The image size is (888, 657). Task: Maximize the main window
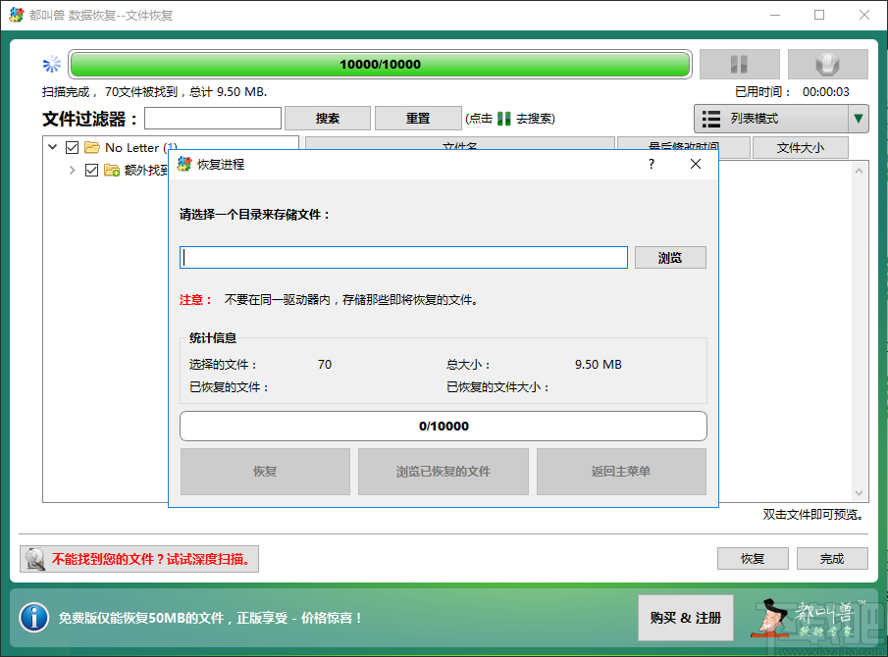pos(819,15)
